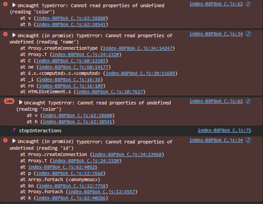Click the AI insight icon beside the repeated color error's source link
Viewport: 263px width, 204px height.
(248, 101)
